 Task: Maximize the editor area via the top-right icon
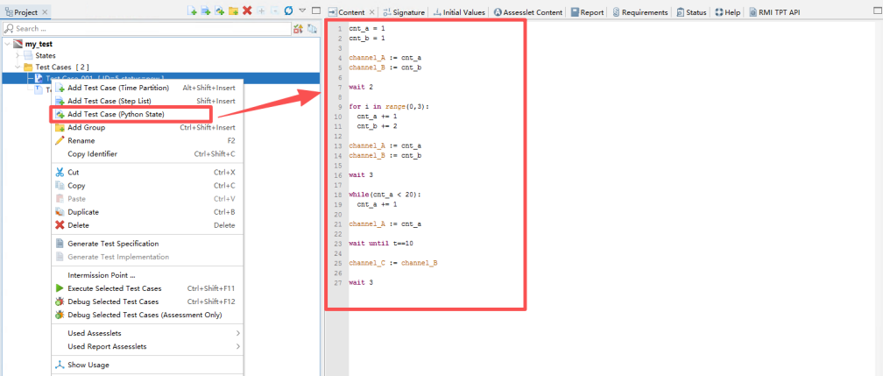coord(877,11)
